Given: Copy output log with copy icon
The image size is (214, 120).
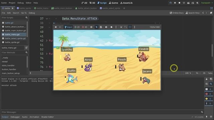Looking at the screenshot, I should point(211,79).
